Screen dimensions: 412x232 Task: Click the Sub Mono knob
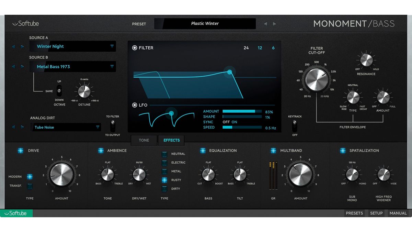pyautogui.click(x=352, y=175)
